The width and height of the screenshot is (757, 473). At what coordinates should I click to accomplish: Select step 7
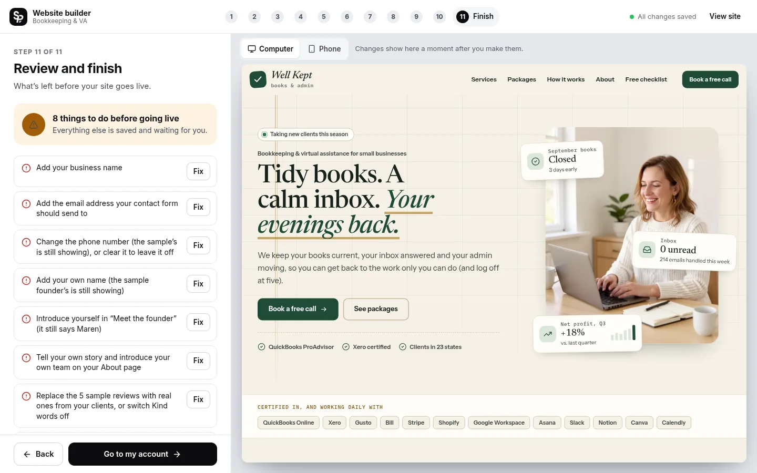click(x=370, y=17)
